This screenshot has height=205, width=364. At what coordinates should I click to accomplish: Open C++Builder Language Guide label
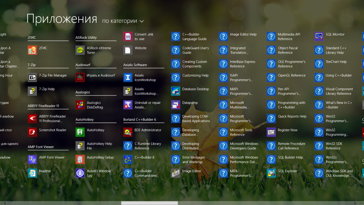[195, 37]
